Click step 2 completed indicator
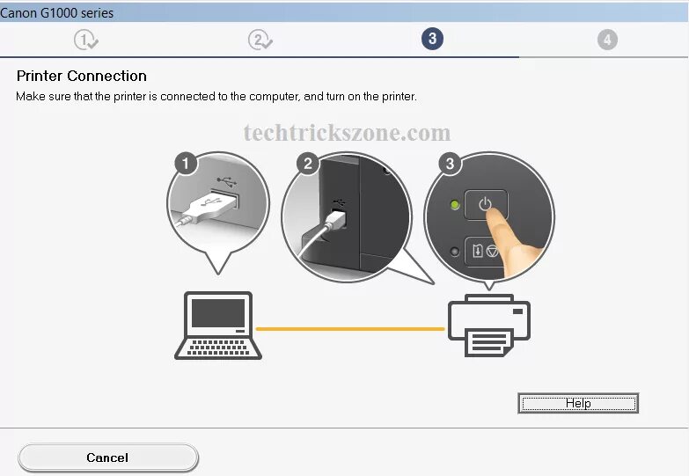 click(x=260, y=40)
